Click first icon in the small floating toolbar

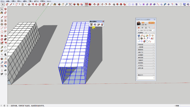[91, 25]
